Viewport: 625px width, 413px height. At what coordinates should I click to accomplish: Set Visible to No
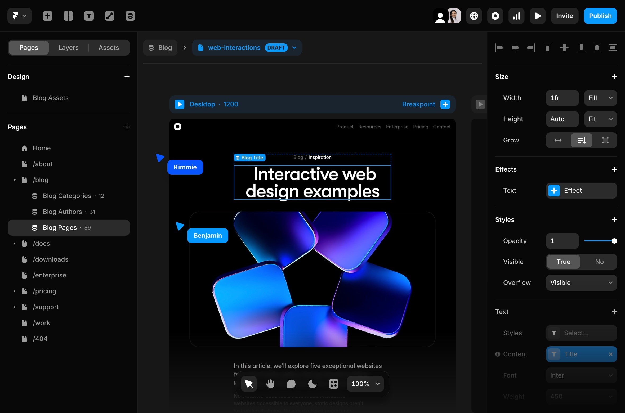pyautogui.click(x=599, y=262)
